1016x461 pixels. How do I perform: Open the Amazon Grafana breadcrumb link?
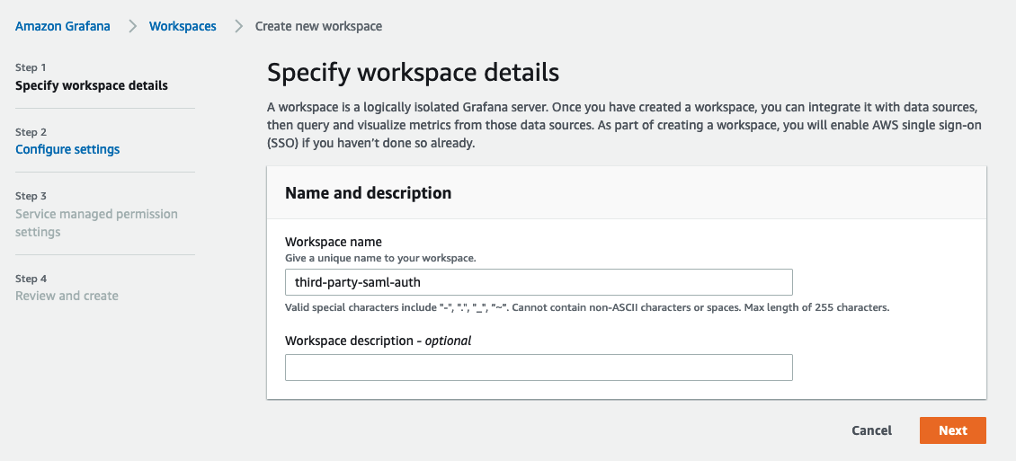click(x=63, y=27)
